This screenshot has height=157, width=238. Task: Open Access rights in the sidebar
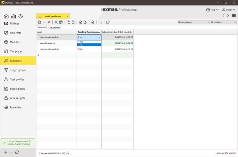[x=18, y=98]
